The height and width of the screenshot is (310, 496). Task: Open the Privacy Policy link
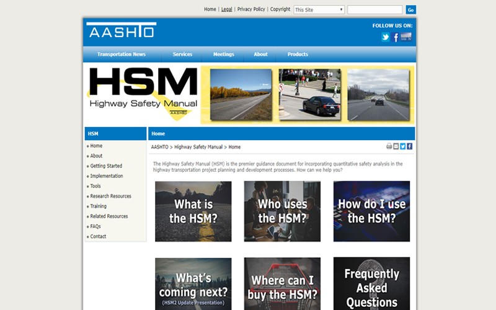click(251, 9)
